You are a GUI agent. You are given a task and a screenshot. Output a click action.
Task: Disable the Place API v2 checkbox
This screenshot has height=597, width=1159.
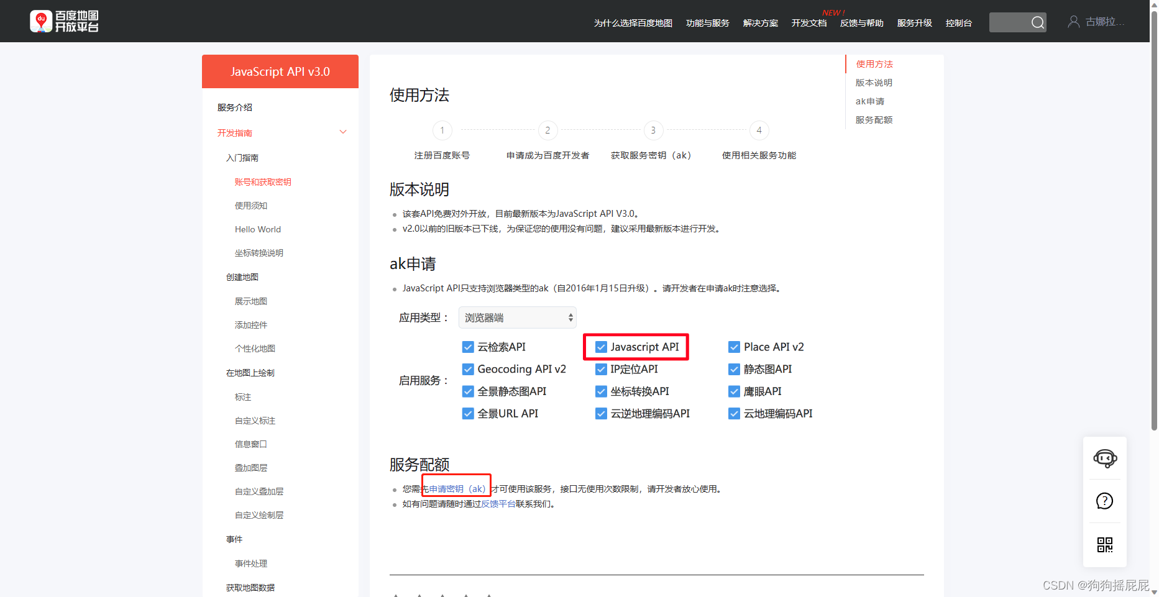[734, 347]
